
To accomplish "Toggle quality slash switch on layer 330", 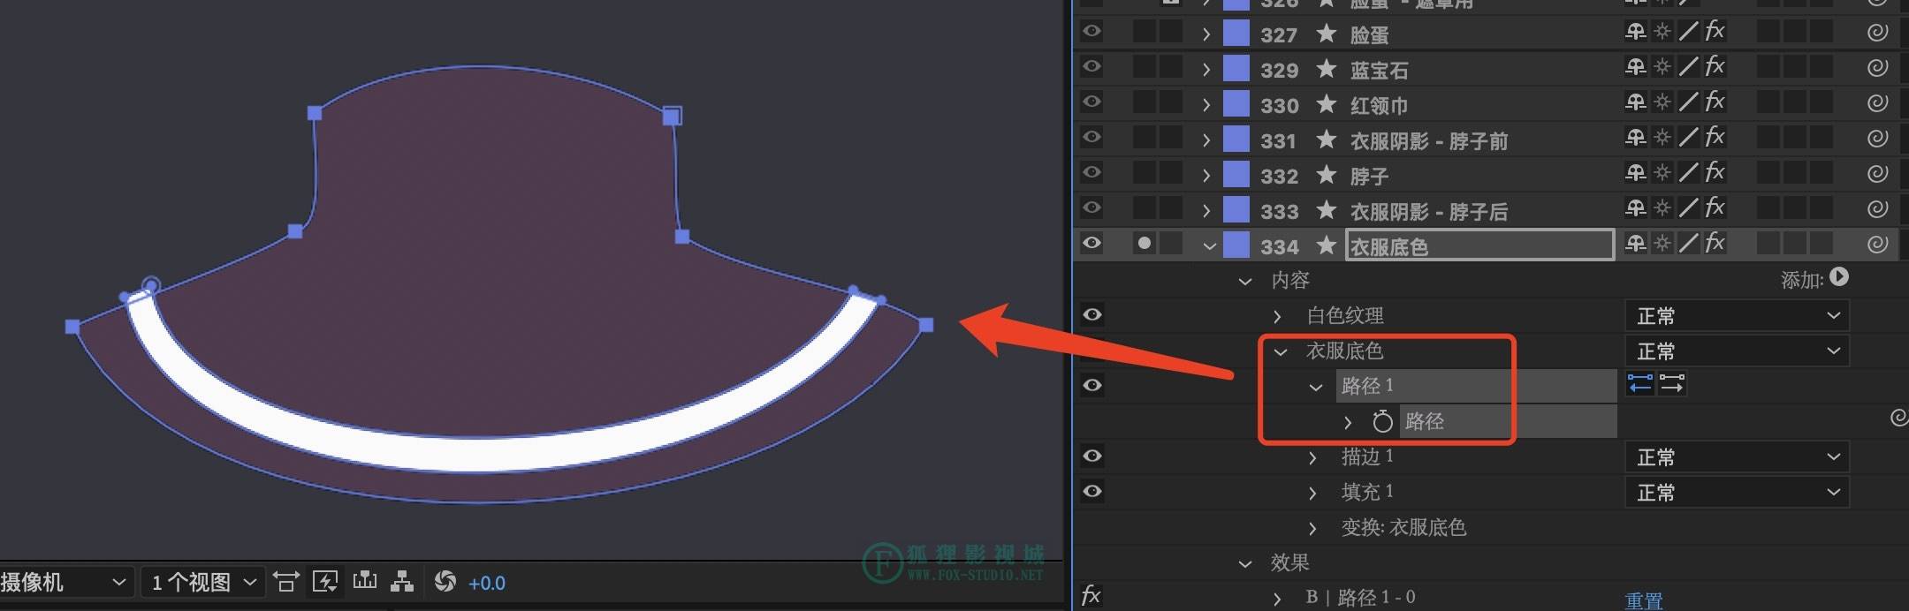I will [x=1689, y=103].
